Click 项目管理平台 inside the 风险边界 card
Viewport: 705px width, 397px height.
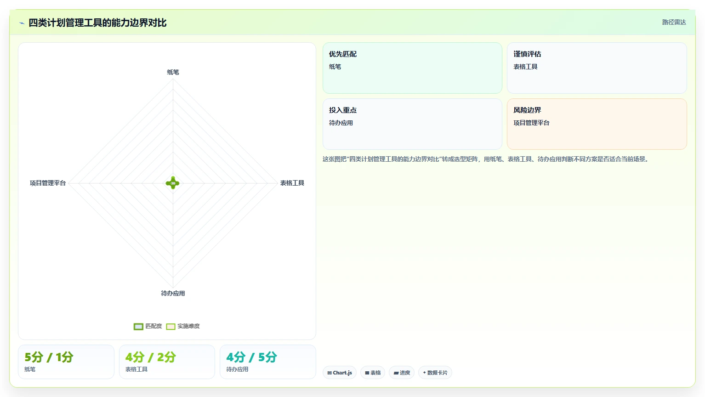click(x=531, y=123)
